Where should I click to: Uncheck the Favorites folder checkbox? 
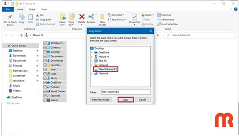pos(45,65)
